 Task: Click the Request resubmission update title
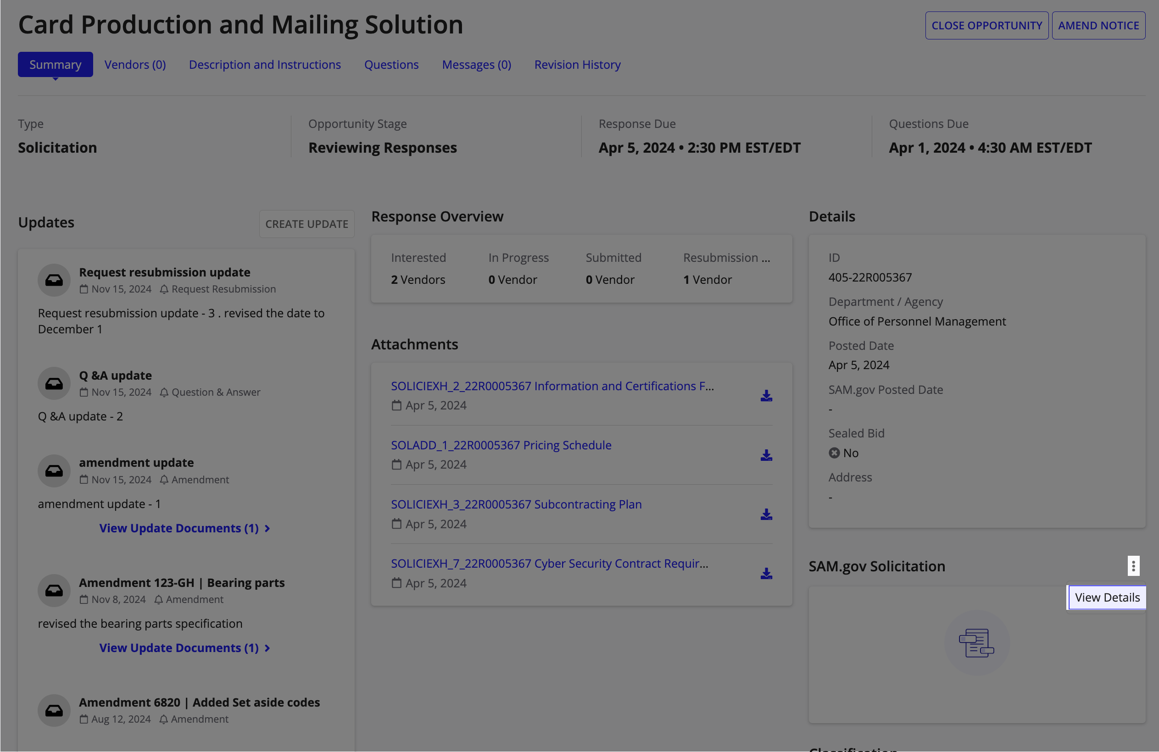[x=165, y=272]
